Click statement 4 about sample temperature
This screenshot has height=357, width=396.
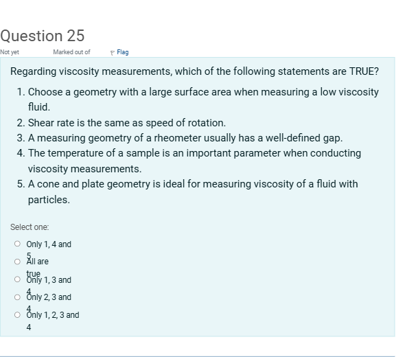click(x=189, y=161)
